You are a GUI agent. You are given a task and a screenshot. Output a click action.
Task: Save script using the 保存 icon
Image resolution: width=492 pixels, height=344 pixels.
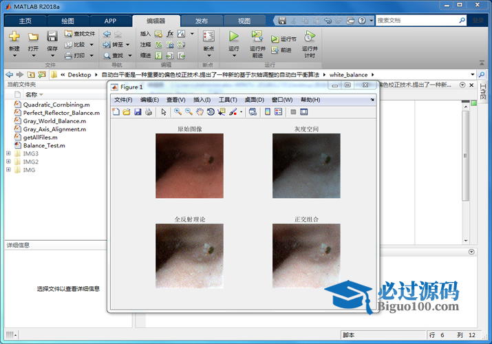(52, 36)
